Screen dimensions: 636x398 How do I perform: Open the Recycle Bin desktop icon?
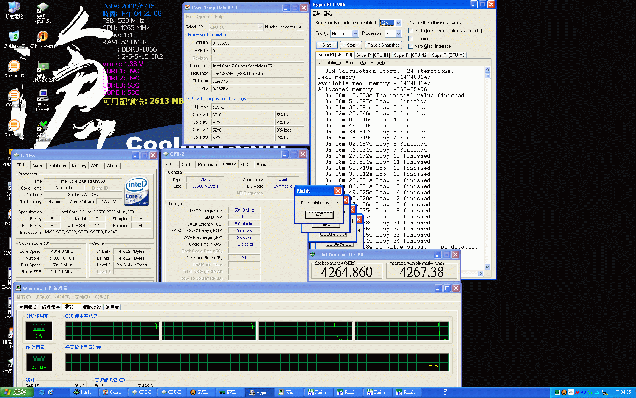coord(14,40)
